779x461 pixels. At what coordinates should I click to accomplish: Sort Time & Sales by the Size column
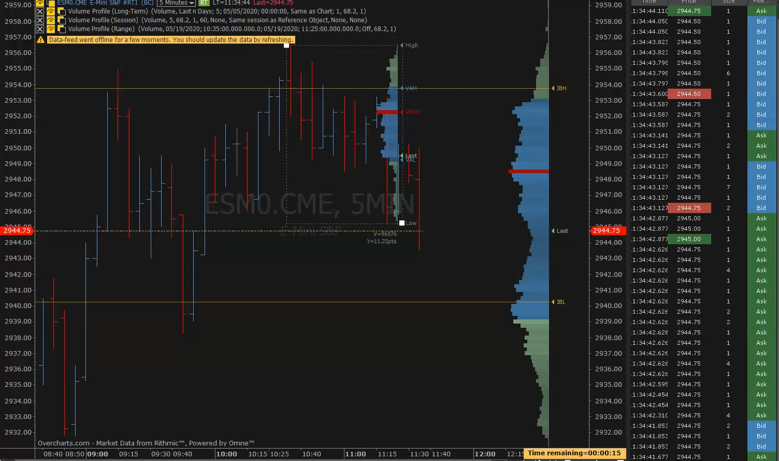tap(728, 2)
